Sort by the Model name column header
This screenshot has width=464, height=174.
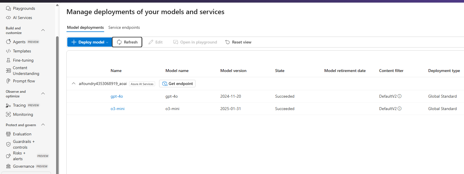(177, 71)
